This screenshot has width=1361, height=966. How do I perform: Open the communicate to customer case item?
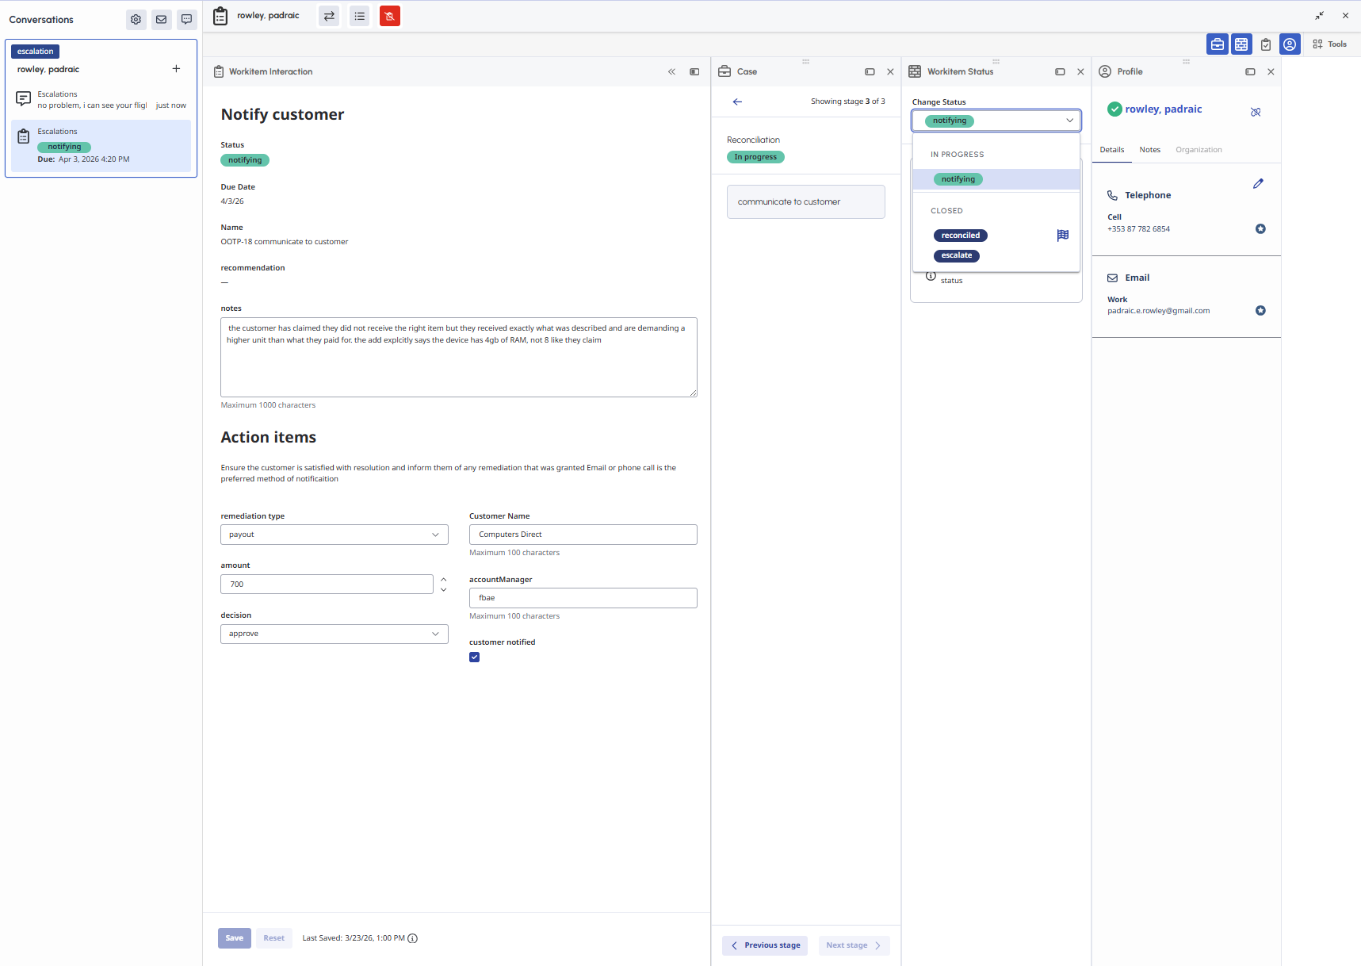[806, 202]
